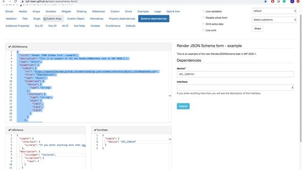The image size is (302, 170).
Task: Click the browser back arrow
Action: (x=4, y=1)
